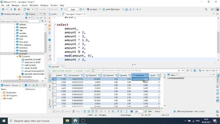
Task: Switch to the public editor tab
Action: (53, 14)
